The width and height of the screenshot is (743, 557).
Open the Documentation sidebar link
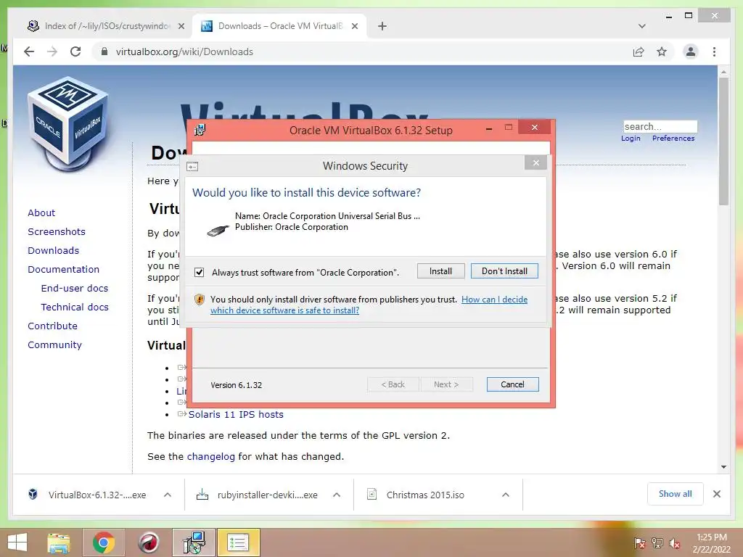(x=64, y=270)
